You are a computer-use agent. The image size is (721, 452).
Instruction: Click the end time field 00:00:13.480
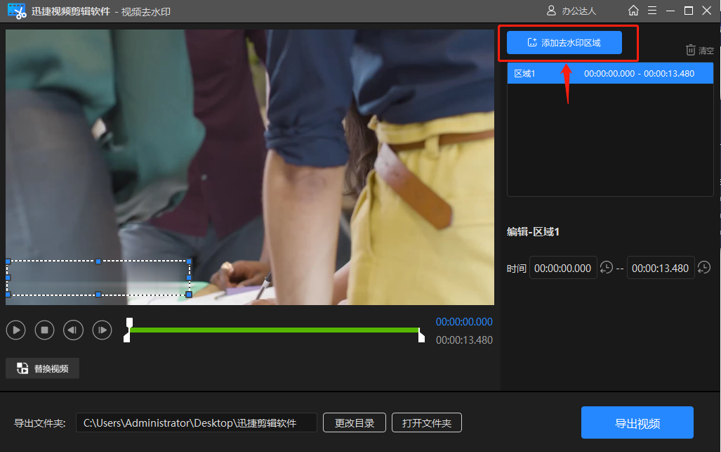point(661,268)
